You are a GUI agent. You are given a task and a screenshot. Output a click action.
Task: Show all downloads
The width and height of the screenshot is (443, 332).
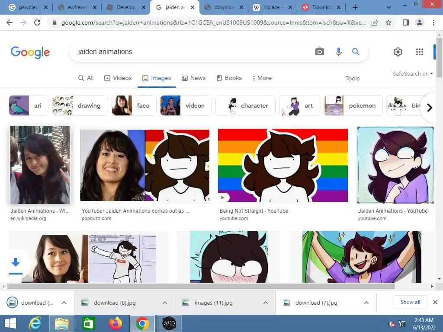point(410,302)
